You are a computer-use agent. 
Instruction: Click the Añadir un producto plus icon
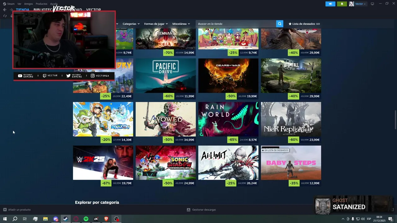pyautogui.click(x=5, y=210)
